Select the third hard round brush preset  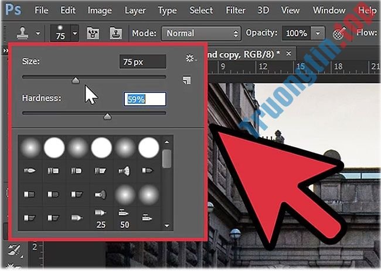pos(149,148)
